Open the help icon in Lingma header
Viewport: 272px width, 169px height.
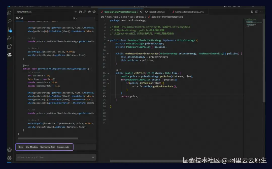[x=89, y=12]
